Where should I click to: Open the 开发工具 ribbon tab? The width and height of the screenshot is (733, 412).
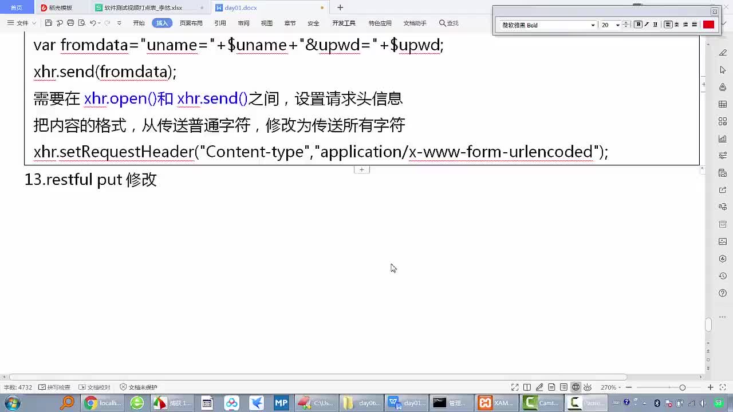click(344, 23)
